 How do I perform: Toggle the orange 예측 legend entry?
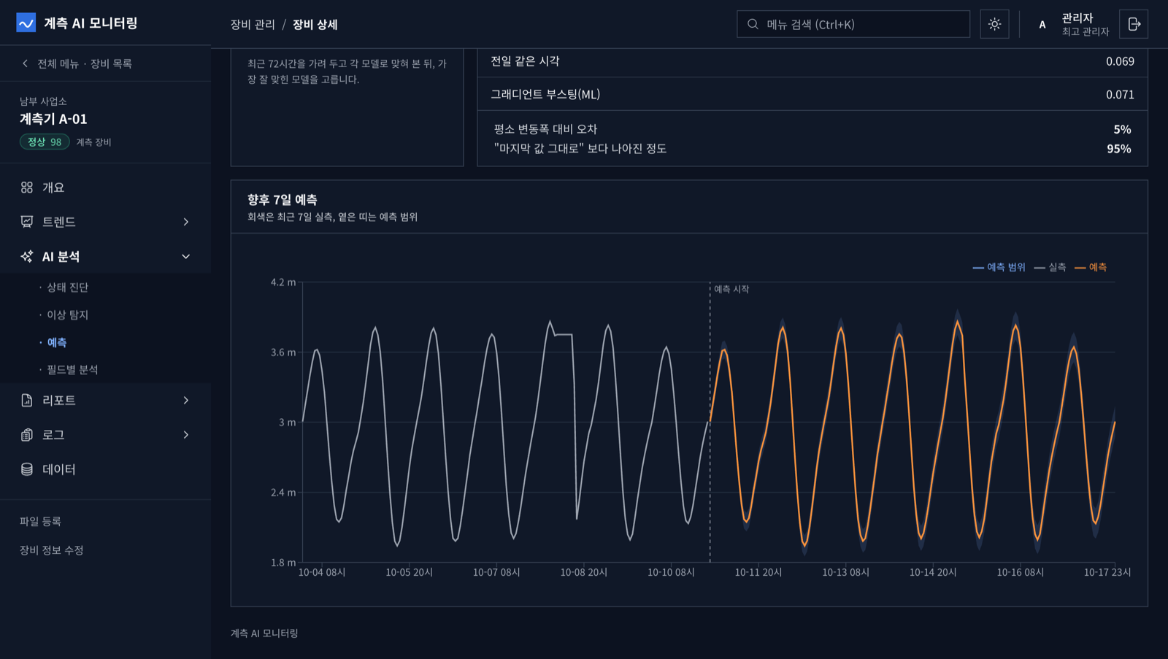tap(1091, 267)
